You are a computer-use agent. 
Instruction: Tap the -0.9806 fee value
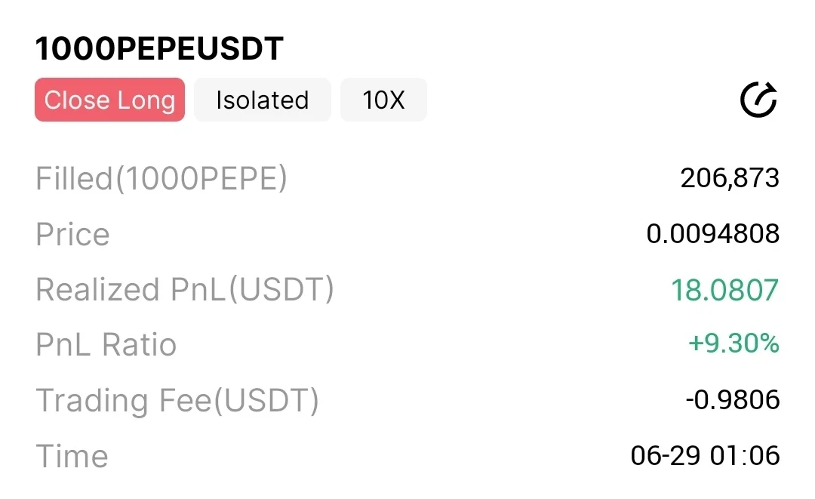[x=732, y=400]
